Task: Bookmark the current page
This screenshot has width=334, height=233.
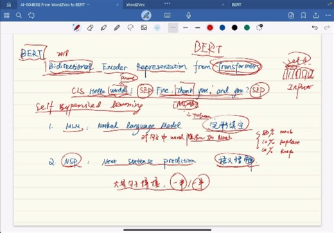Action: pyautogui.click(x=303, y=15)
